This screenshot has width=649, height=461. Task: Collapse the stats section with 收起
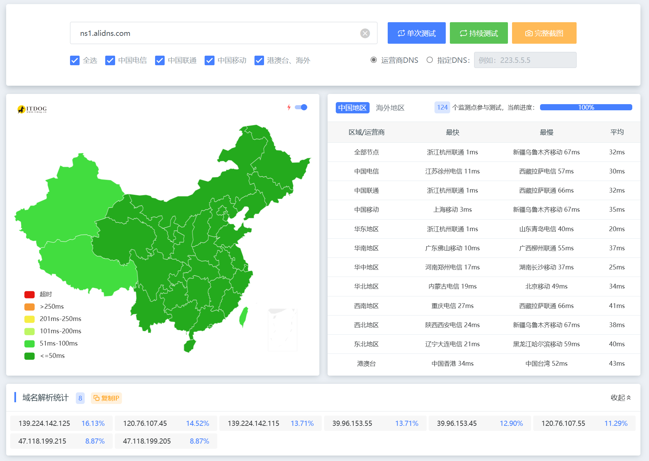pos(621,397)
